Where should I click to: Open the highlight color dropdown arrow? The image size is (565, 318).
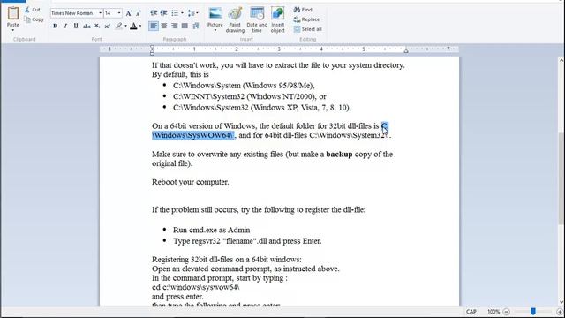coord(125,26)
